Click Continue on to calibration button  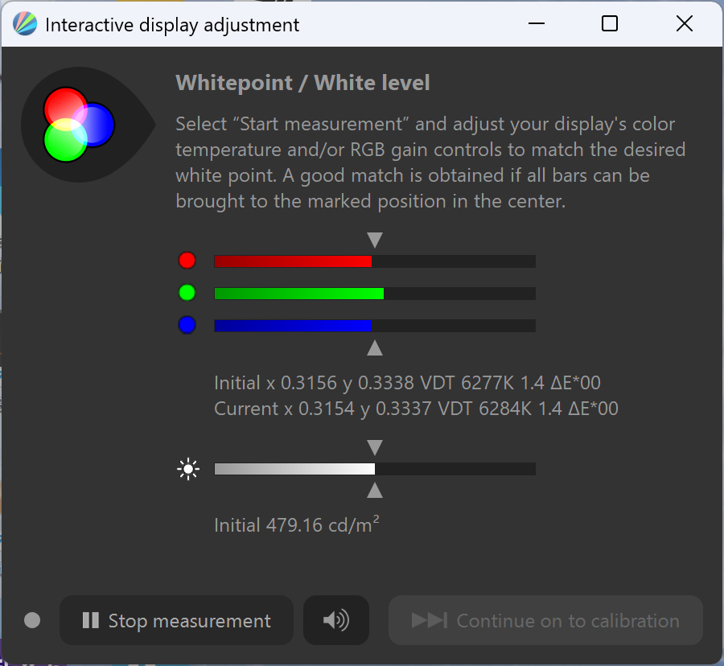coord(545,620)
